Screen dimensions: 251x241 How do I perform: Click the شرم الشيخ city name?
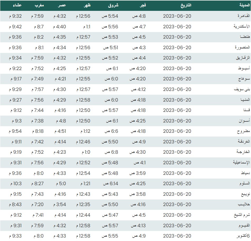coord(241,215)
